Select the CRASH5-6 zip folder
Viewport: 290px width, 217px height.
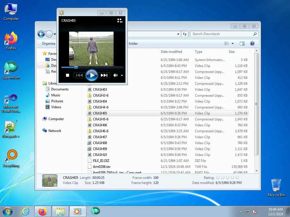coord(101,119)
